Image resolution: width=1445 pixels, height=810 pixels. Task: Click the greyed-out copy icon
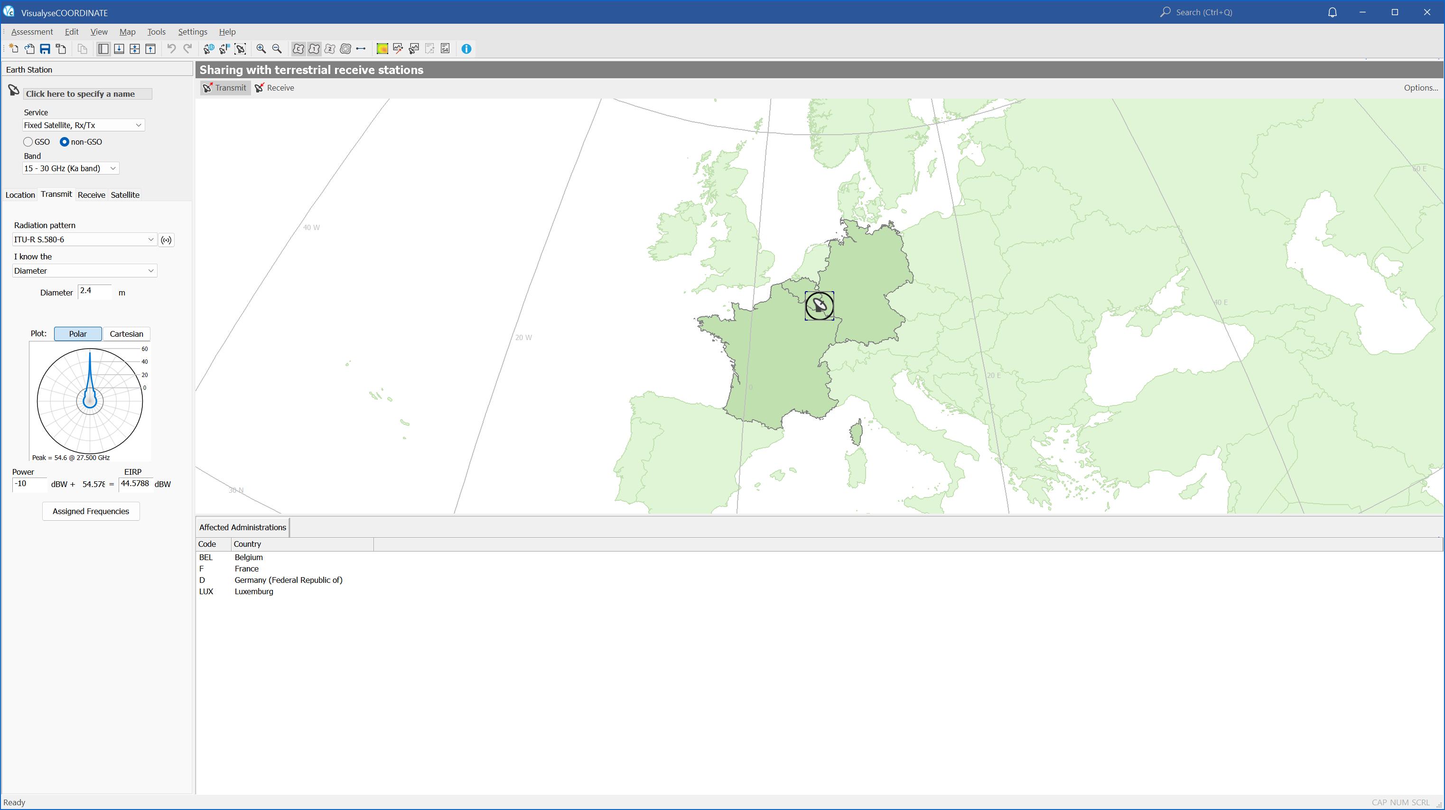[83, 49]
